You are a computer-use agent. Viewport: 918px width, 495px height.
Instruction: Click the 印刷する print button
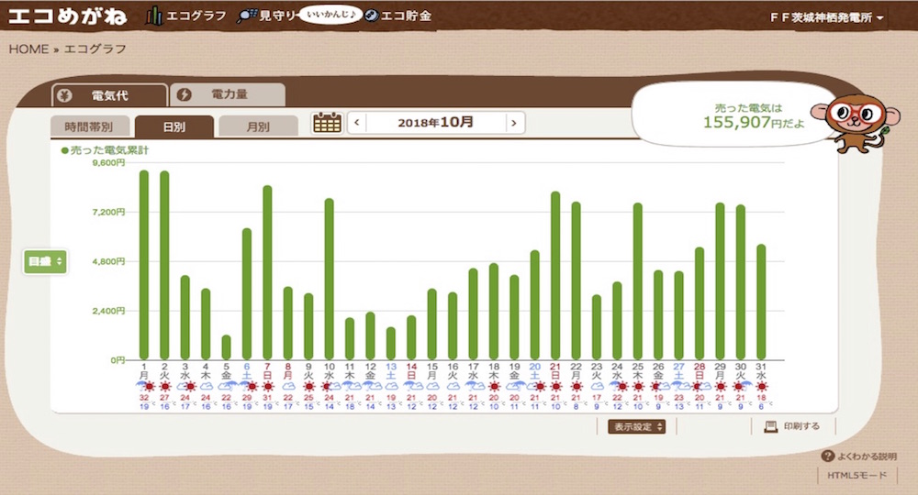793,426
